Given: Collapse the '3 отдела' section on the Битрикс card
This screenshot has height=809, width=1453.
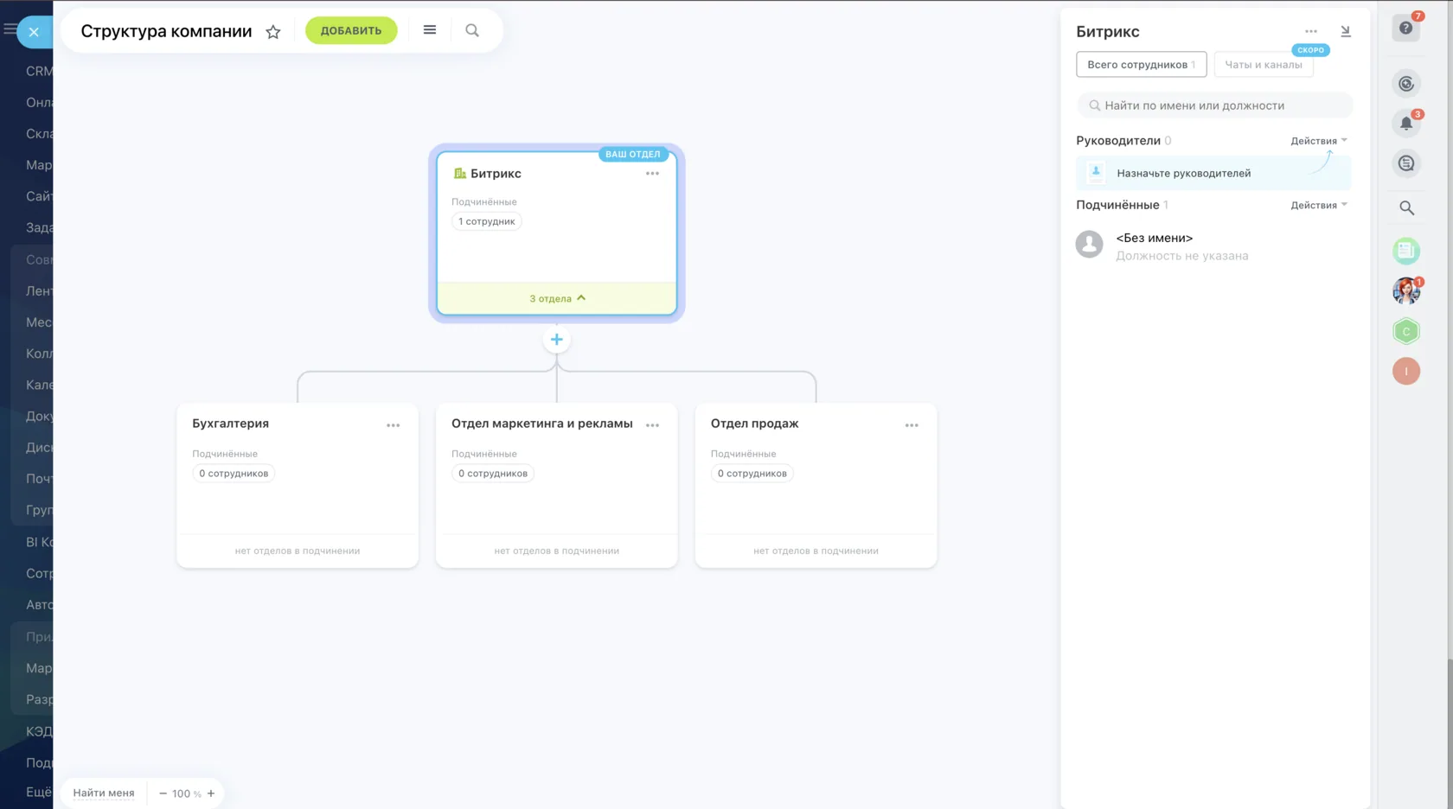Looking at the screenshot, I should (557, 298).
